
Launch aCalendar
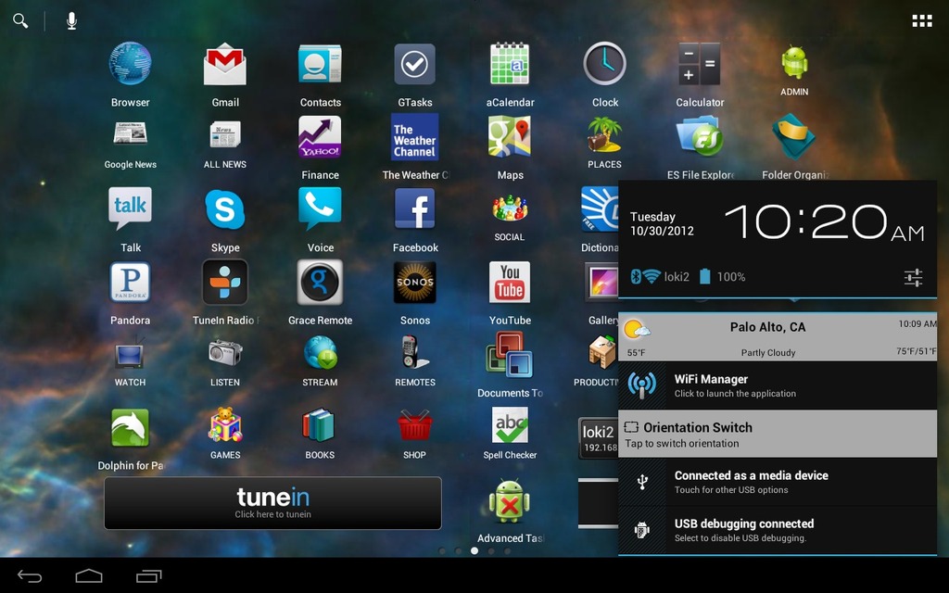pyautogui.click(x=510, y=64)
